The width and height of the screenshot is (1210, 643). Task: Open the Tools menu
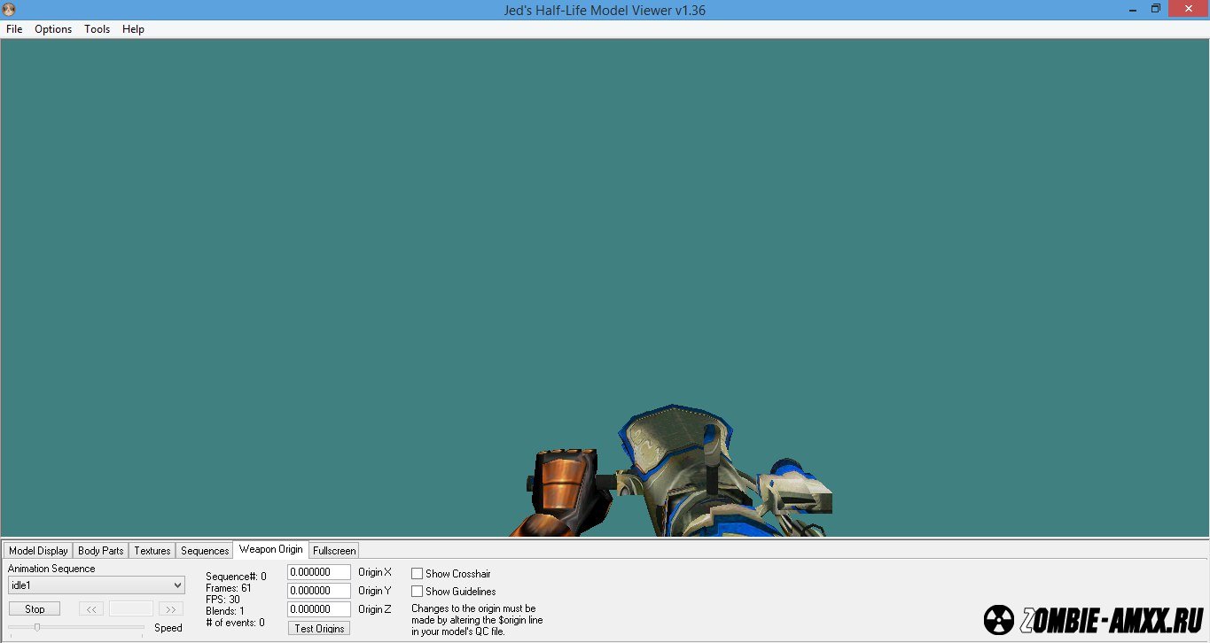point(97,29)
